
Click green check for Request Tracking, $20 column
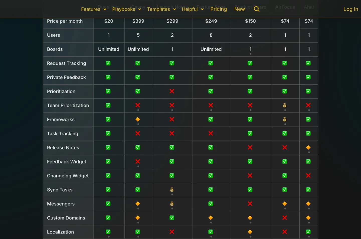(x=108, y=63)
